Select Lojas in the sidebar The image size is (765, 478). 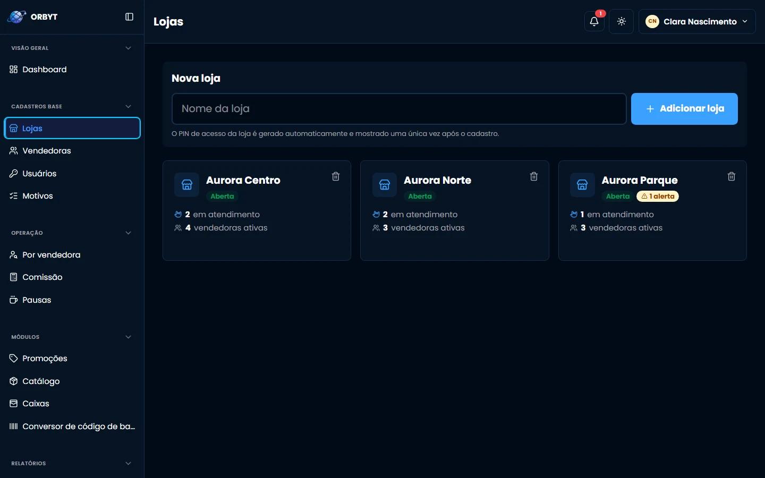[72, 129]
